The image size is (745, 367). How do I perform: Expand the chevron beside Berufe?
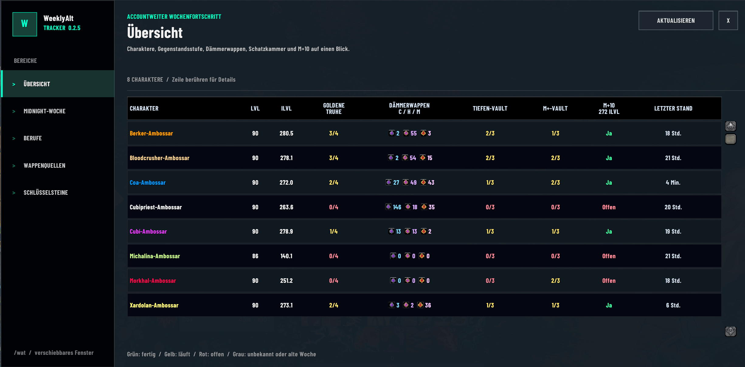14,139
